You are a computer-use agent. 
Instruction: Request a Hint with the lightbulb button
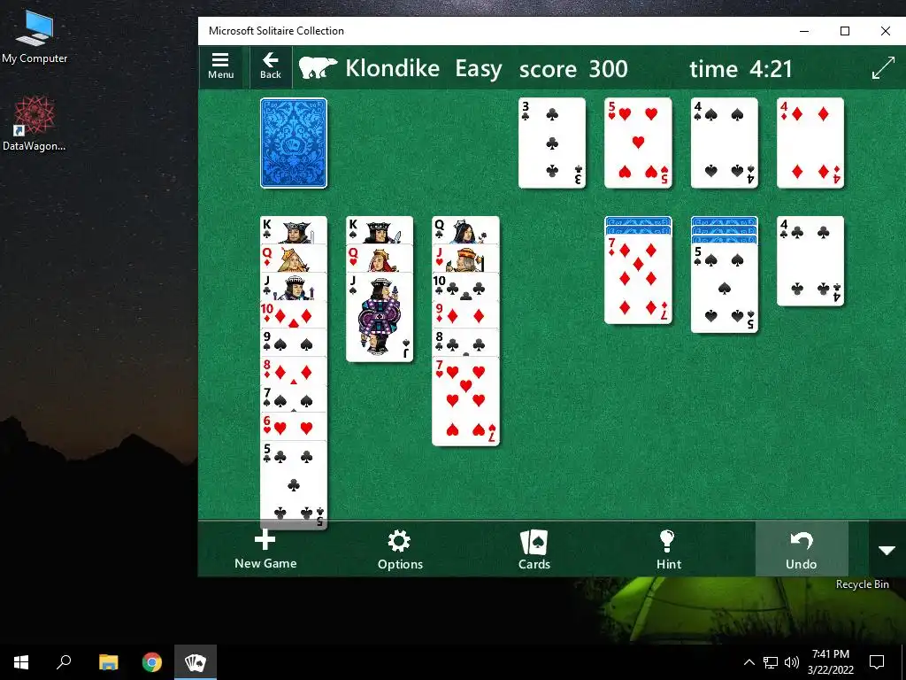point(669,551)
